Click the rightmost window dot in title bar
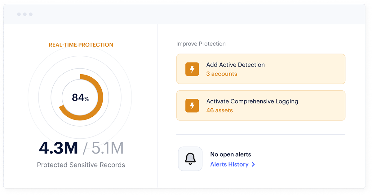 pyautogui.click(x=31, y=14)
